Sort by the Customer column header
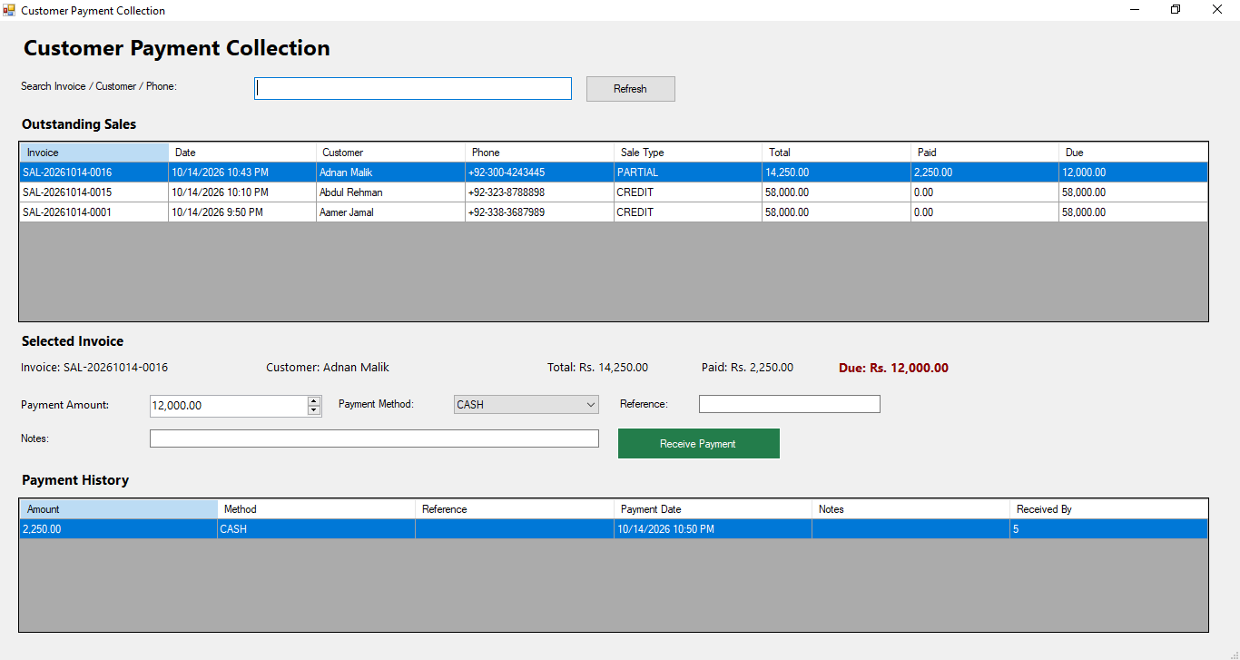The image size is (1240, 660). tap(390, 153)
